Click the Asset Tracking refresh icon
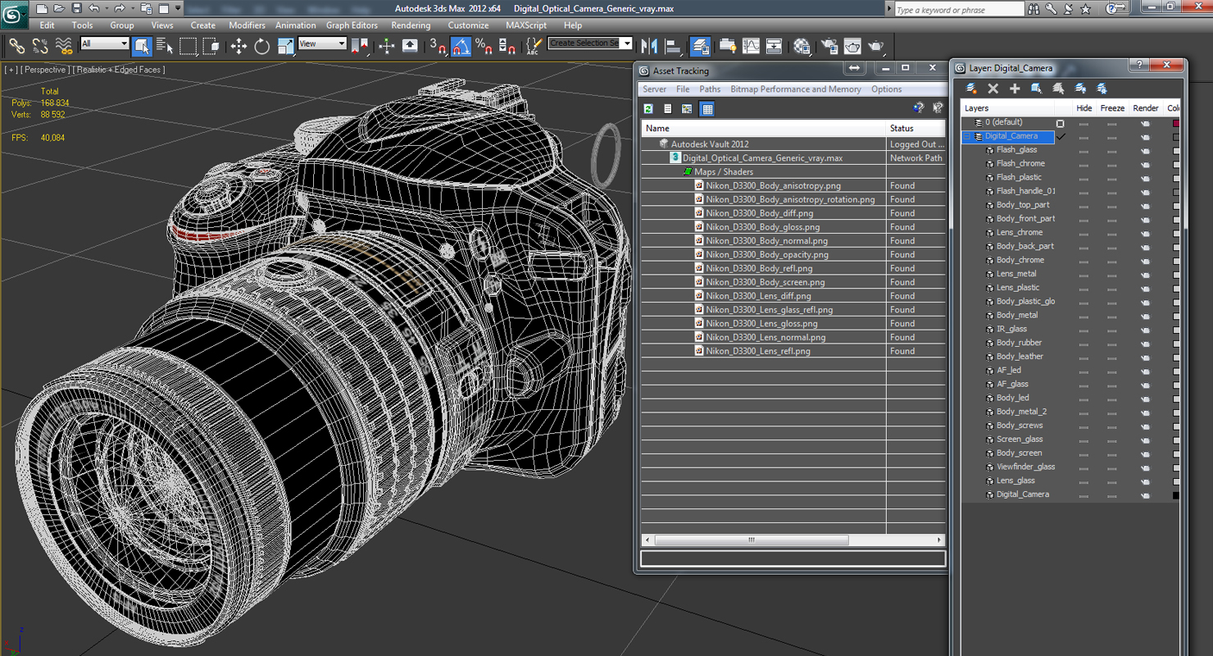1213x656 pixels. pos(648,109)
